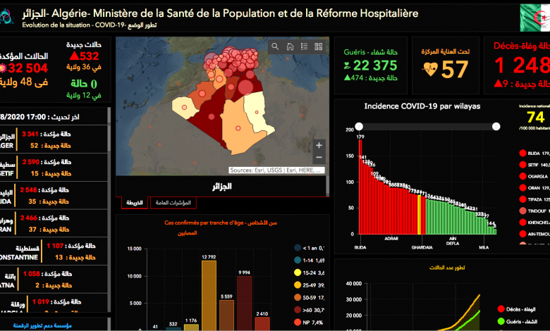The height and width of the screenshot is (331, 550).
Task: Select TINDOUF in the incidence legend
Action: [x=534, y=211]
